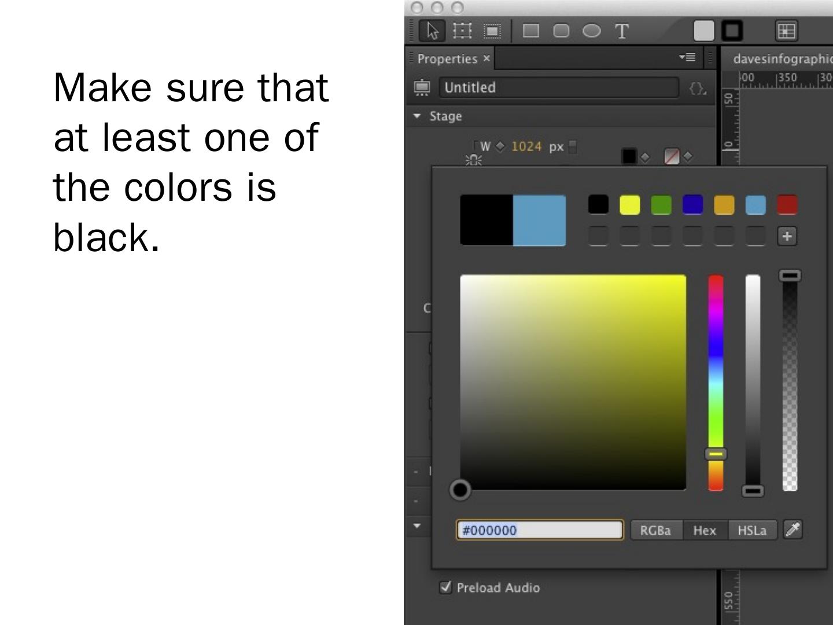Viewport: 833px width, 625px height.
Task: Toggle the stage width px unit switch
Action: [573, 147]
